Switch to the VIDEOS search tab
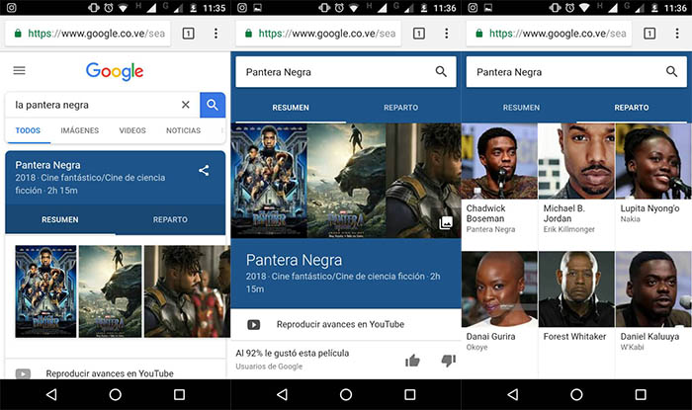 [x=132, y=130]
